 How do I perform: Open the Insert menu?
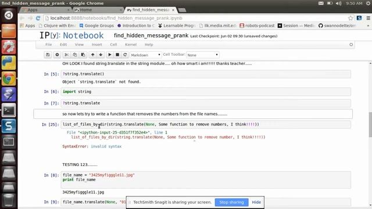tap(97, 45)
